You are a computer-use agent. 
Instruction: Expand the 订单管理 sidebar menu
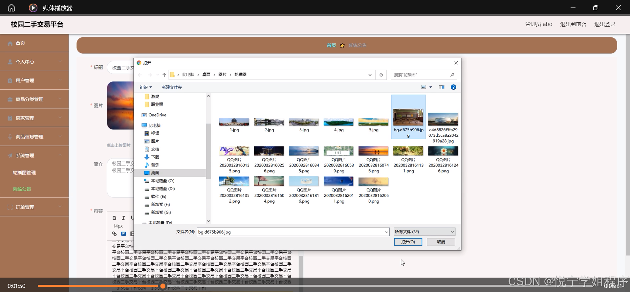point(34,207)
